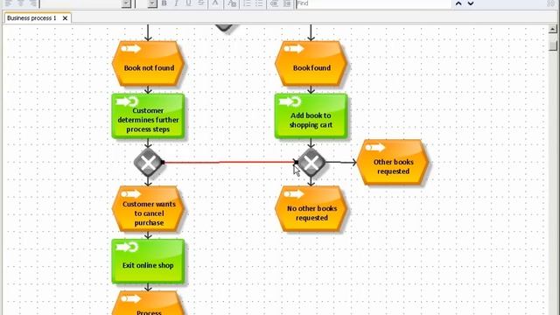560x315 pixels.
Task: Click into the Find field
Action: click(x=374, y=3)
